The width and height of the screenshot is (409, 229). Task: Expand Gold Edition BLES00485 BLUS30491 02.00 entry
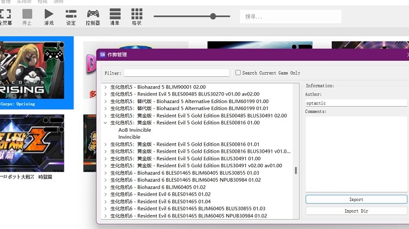(105, 115)
